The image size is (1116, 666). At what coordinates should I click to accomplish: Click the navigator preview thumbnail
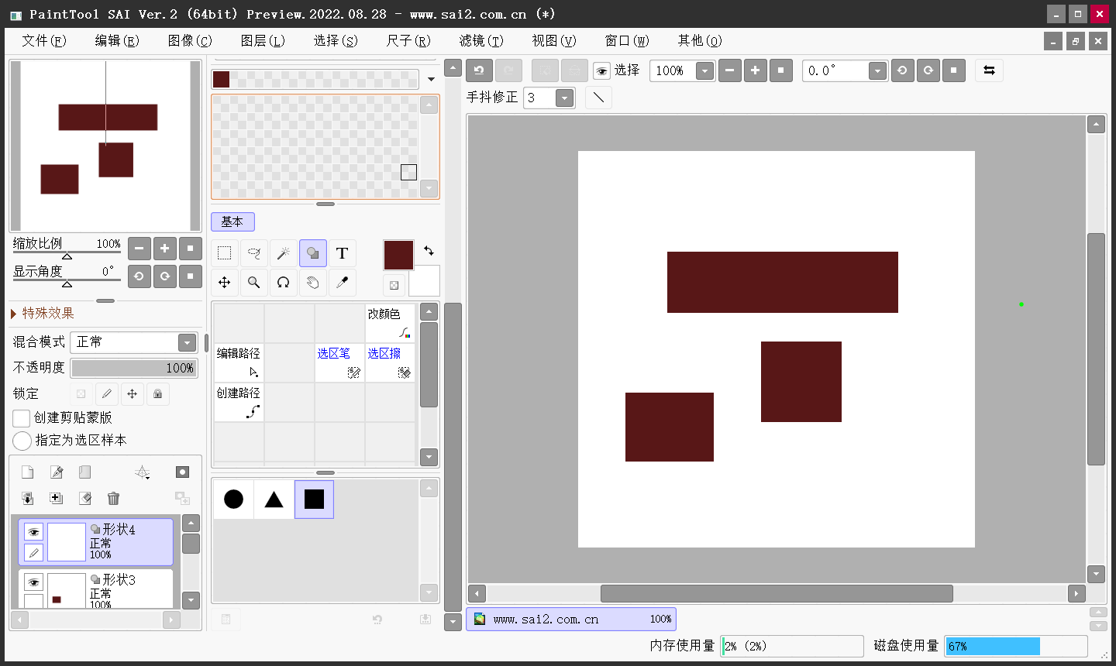click(105, 146)
